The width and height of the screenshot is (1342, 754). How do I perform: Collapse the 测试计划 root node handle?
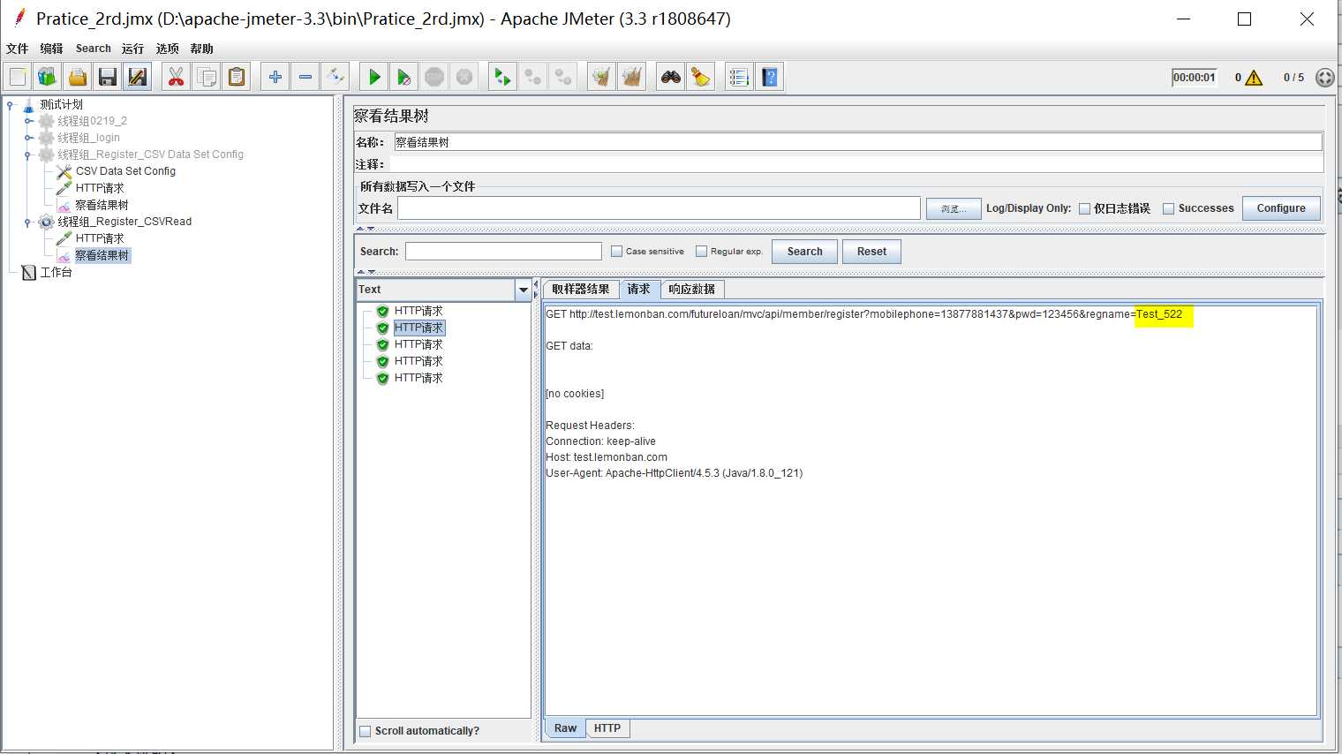(x=11, y=105)
